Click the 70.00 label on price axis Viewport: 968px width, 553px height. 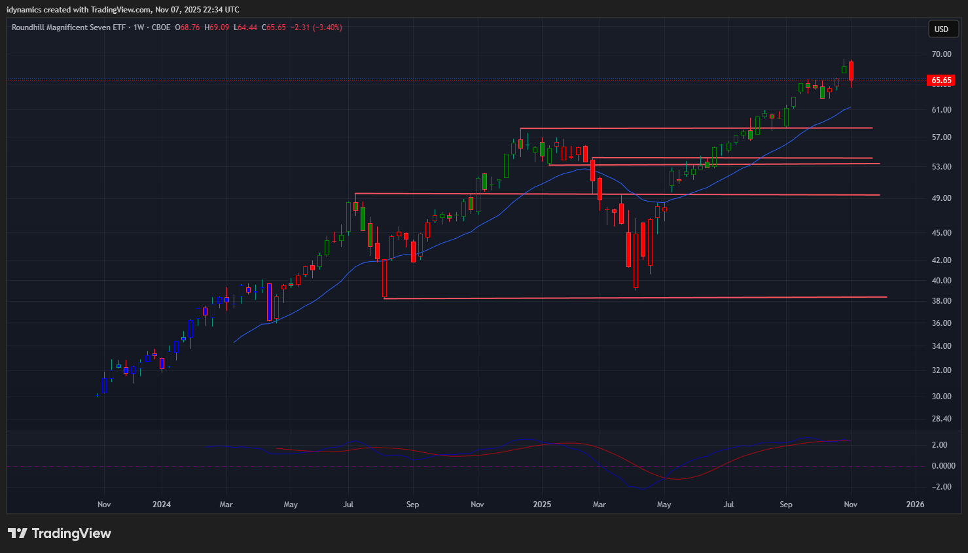[x=941, y=54]
